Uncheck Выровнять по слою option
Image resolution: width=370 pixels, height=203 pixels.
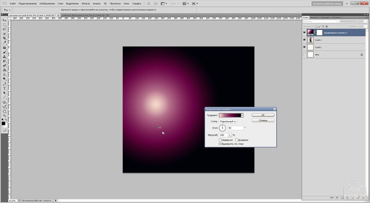click(x=220, y=144)
